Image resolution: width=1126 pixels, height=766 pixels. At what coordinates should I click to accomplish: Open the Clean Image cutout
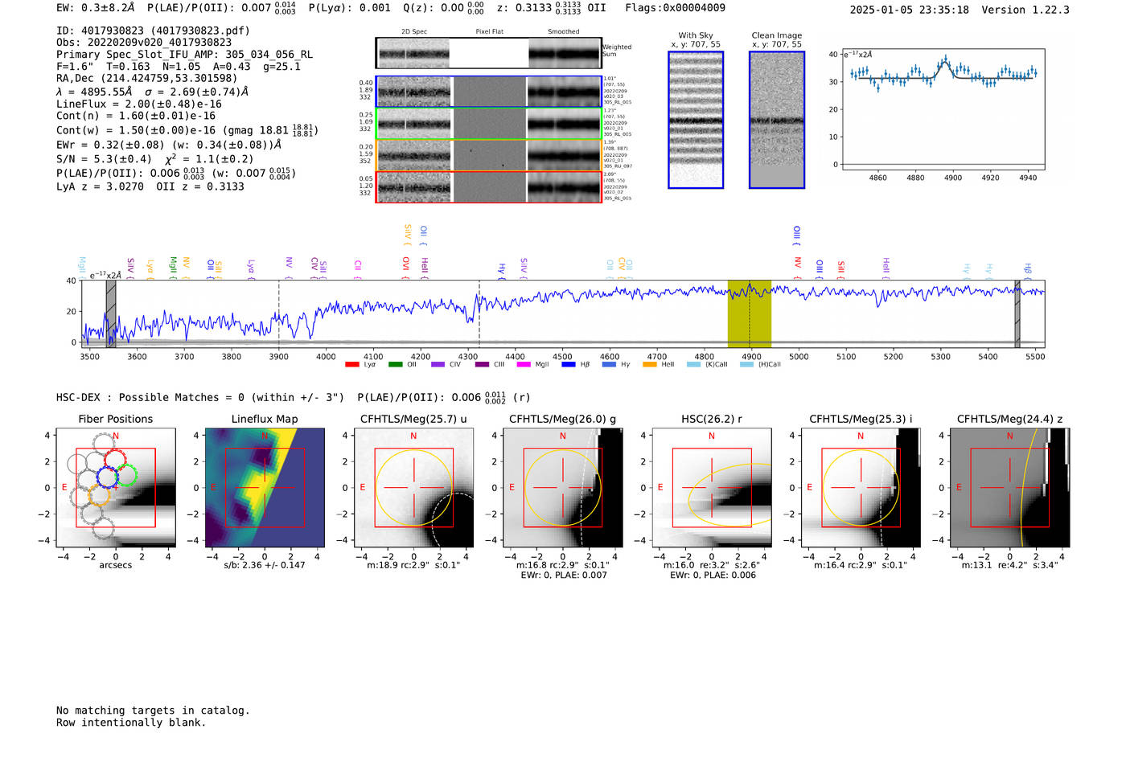(x=777, y=120)
